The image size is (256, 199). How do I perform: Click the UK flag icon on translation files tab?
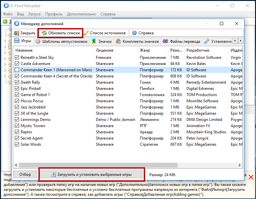point(165,41)
